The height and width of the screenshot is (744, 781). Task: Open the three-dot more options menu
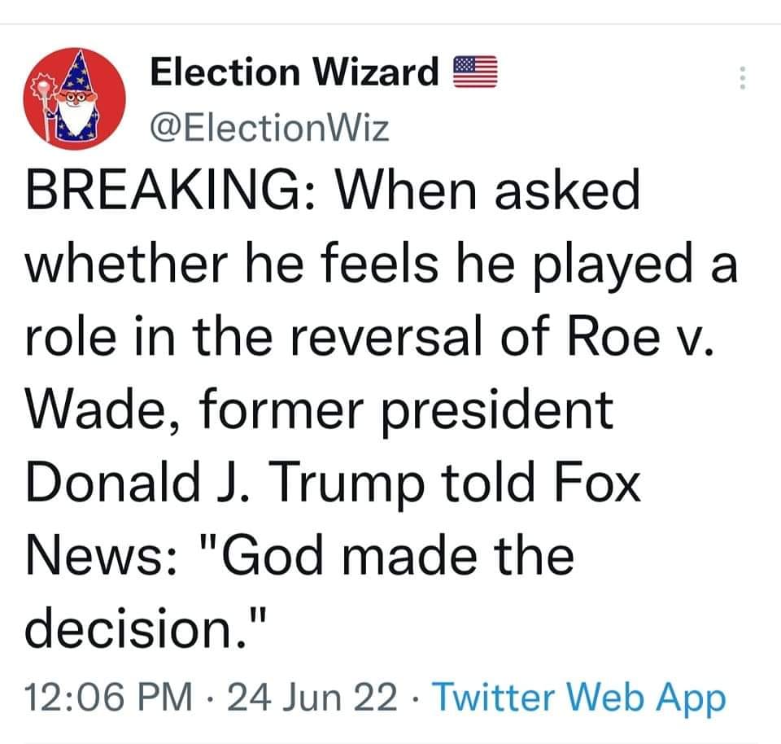pyautogui.click(x=741, y=78)
